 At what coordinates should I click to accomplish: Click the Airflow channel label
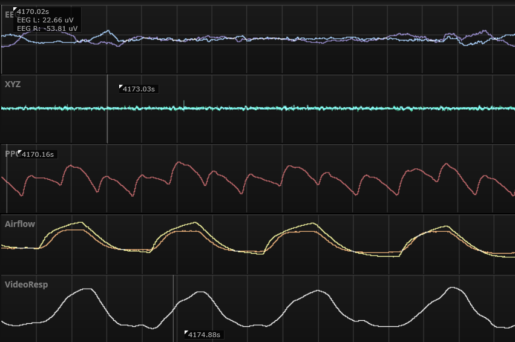[20, 224]
